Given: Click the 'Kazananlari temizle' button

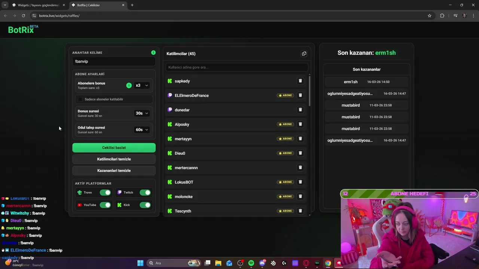Looking at the screenshot, I should point(114,171).
